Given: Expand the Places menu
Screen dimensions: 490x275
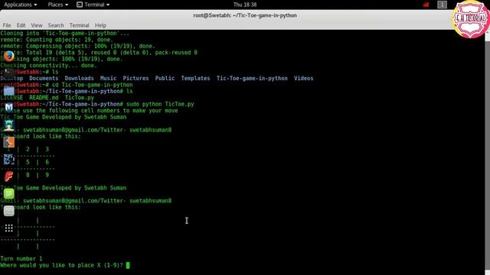Looking at the screenshot, I should pos(58,5).
